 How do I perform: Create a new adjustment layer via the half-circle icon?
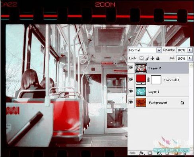159,153
